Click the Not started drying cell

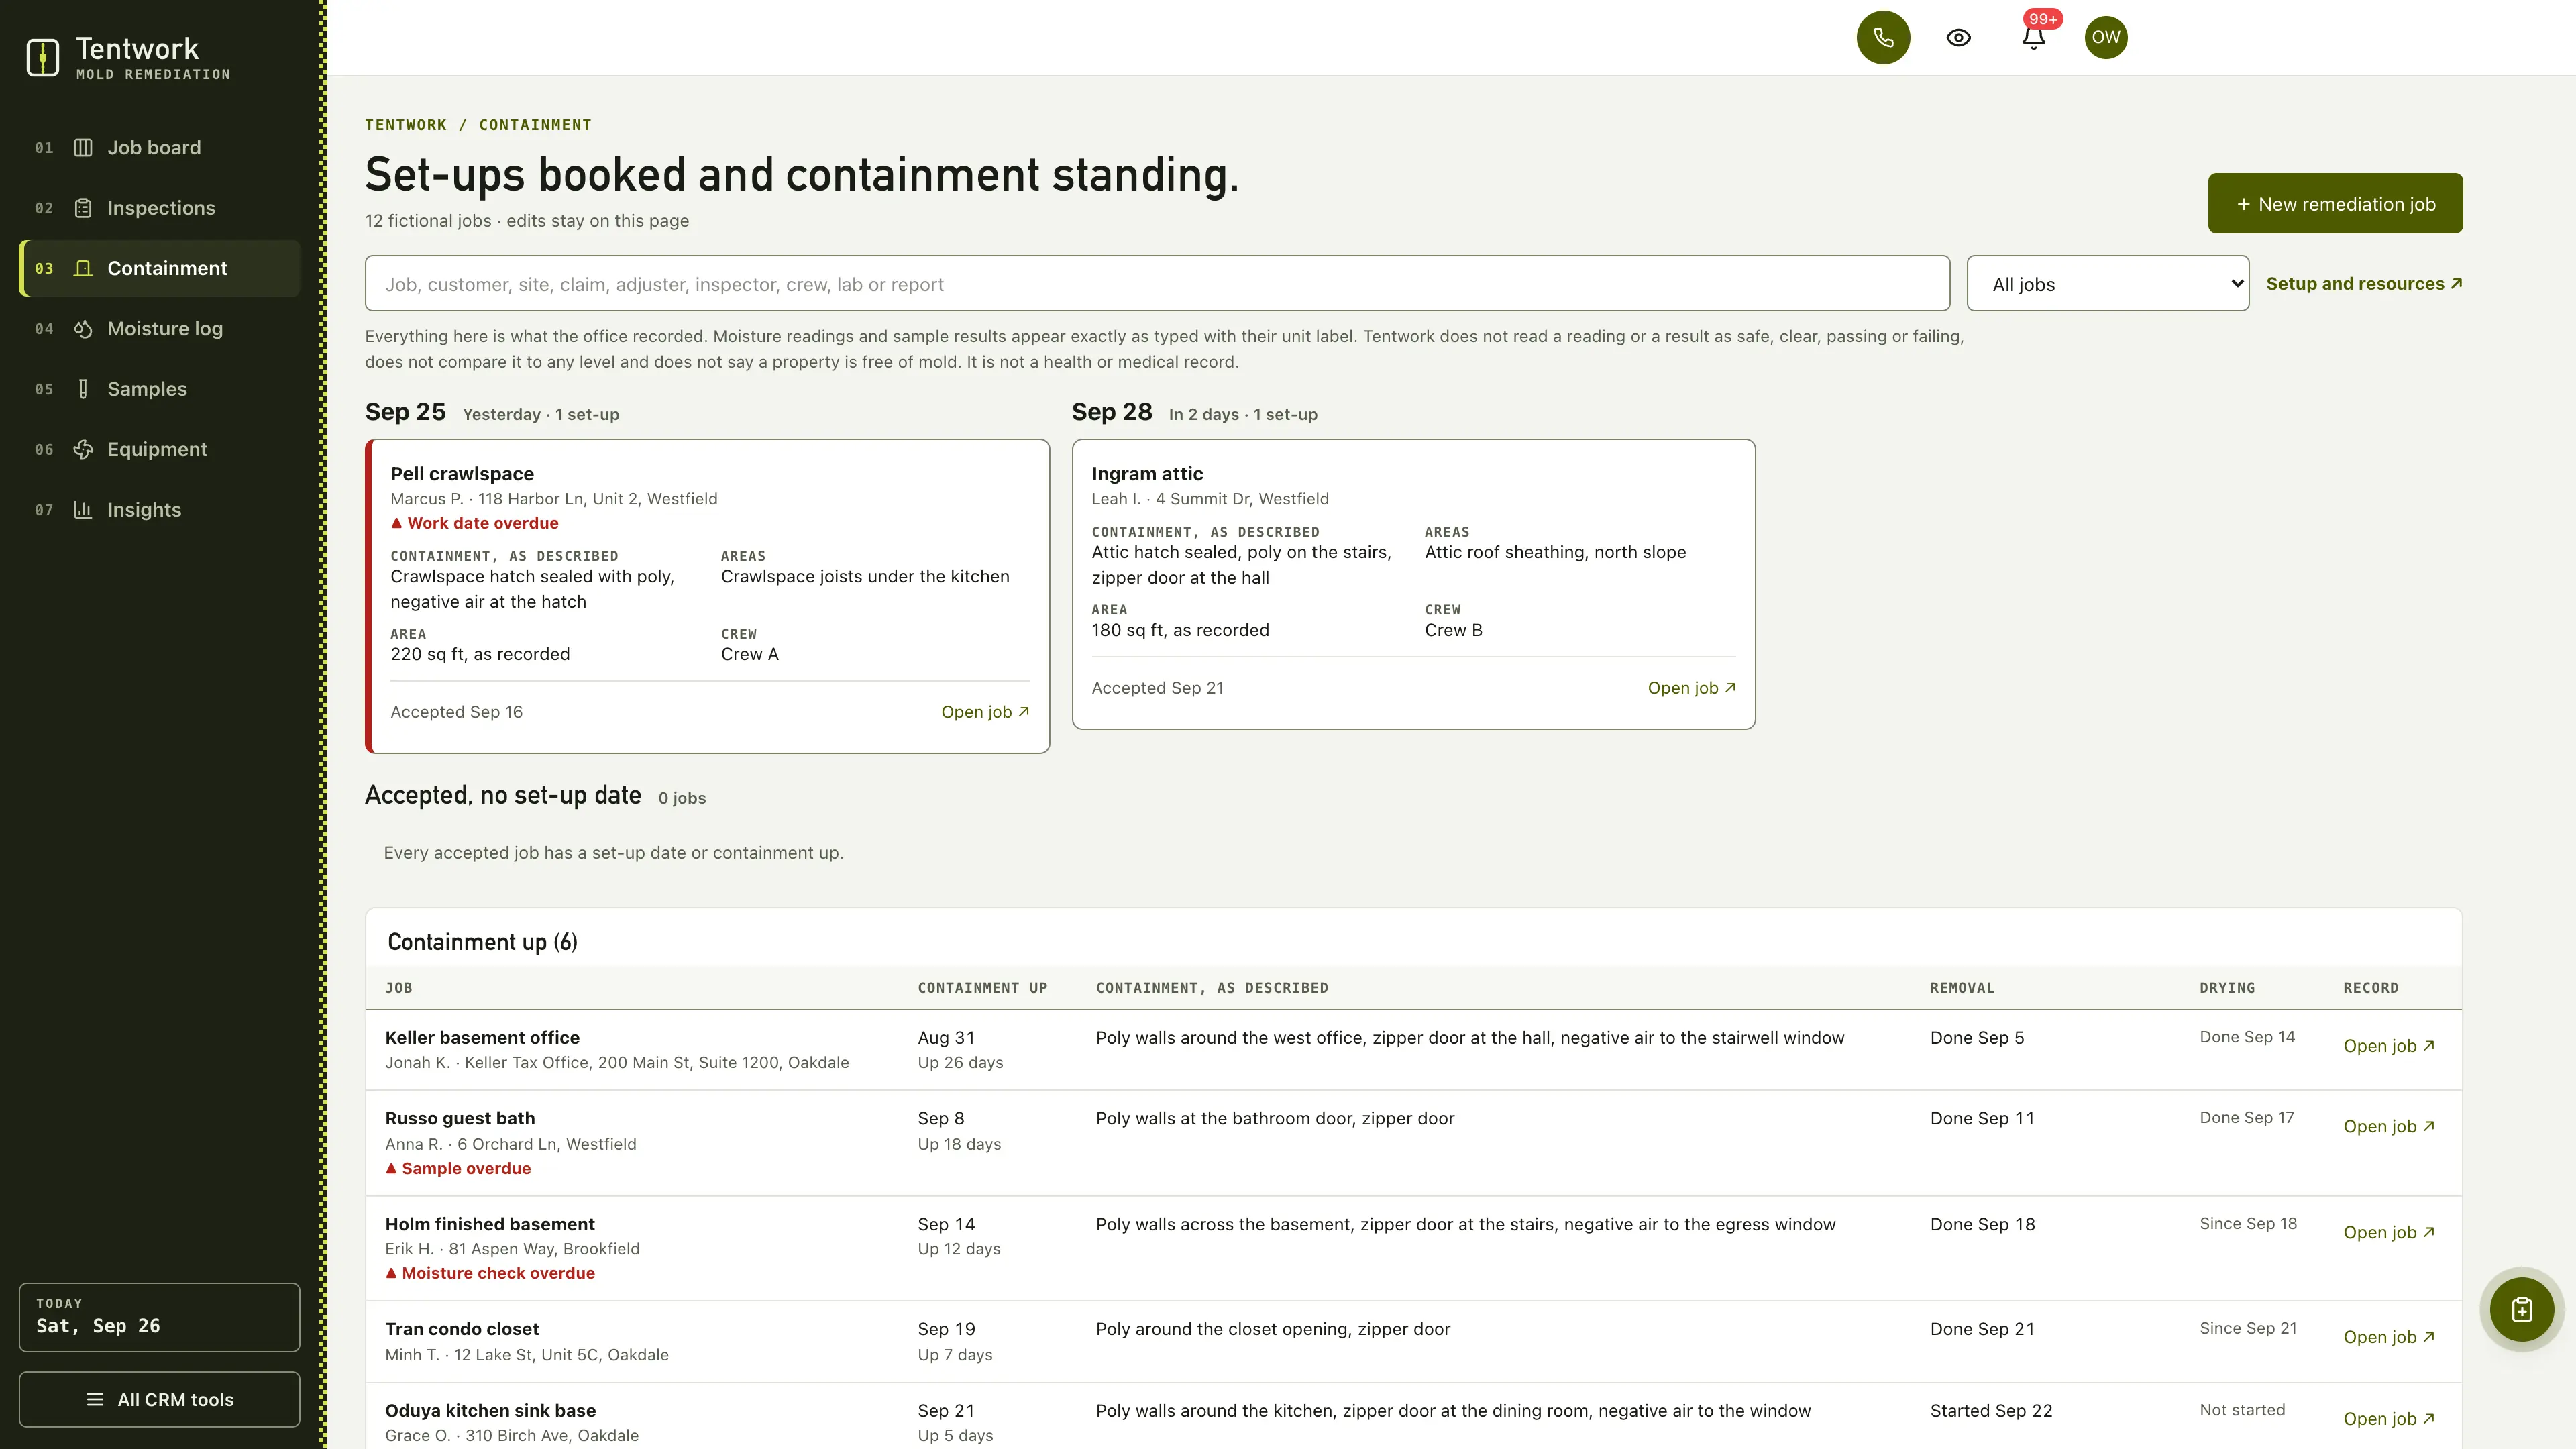pos(2242,1410)
